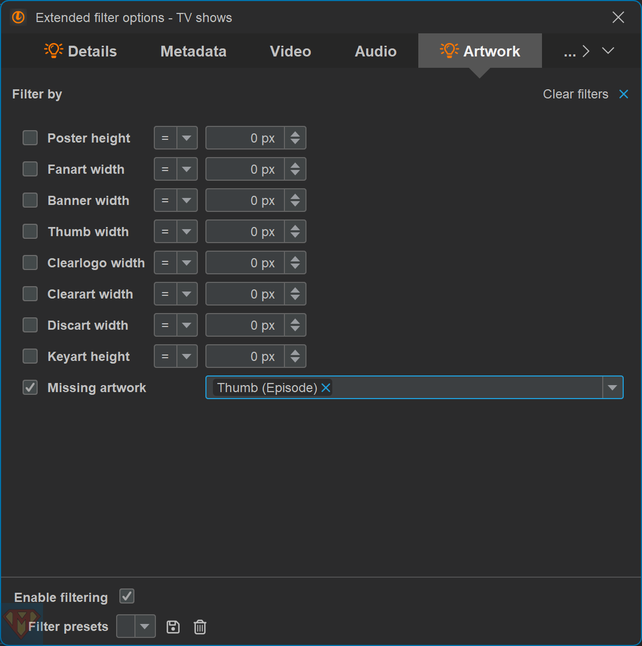Click the Clear filters X icon

[624, 94]
